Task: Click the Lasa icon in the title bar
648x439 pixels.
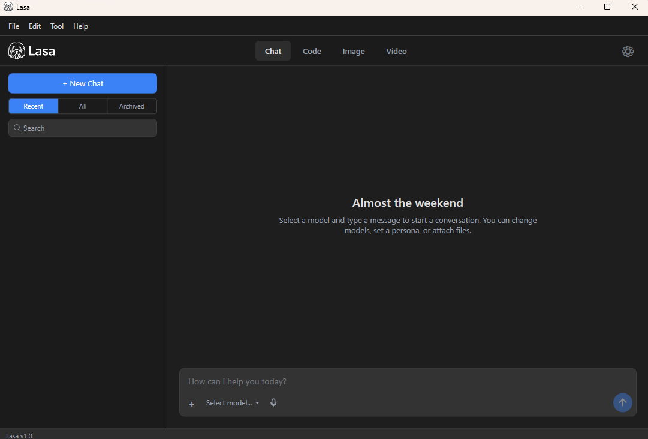Action: tap(8, 7)
